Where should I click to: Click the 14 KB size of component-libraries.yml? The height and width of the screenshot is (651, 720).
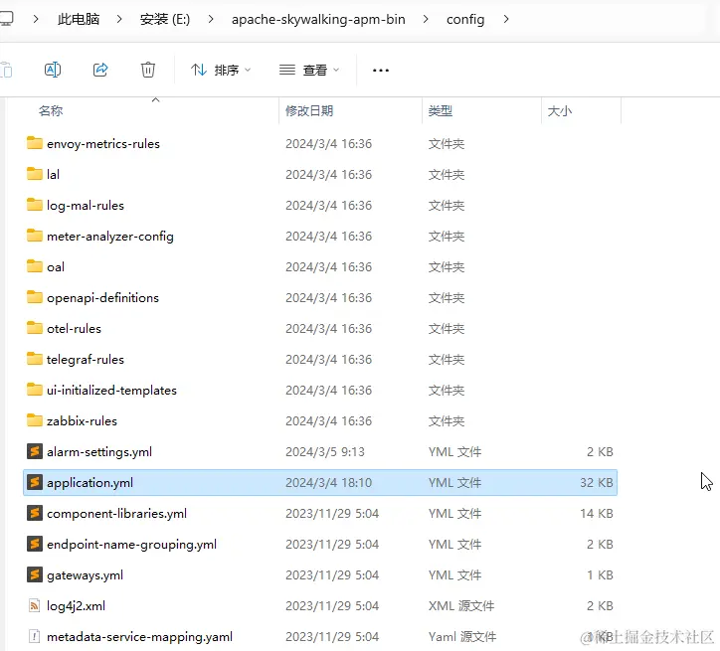click(596, 514)
